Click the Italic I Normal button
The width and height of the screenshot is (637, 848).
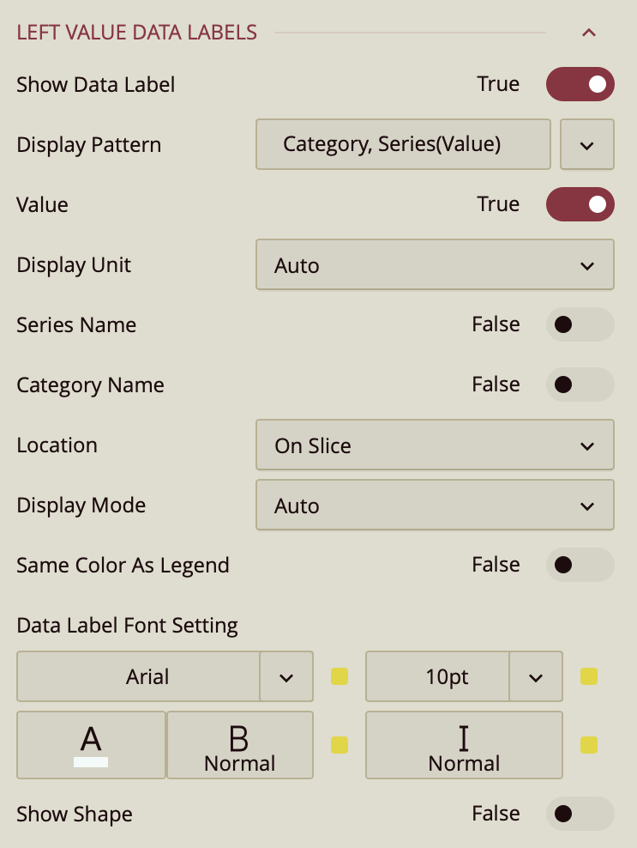coord(464,744)
